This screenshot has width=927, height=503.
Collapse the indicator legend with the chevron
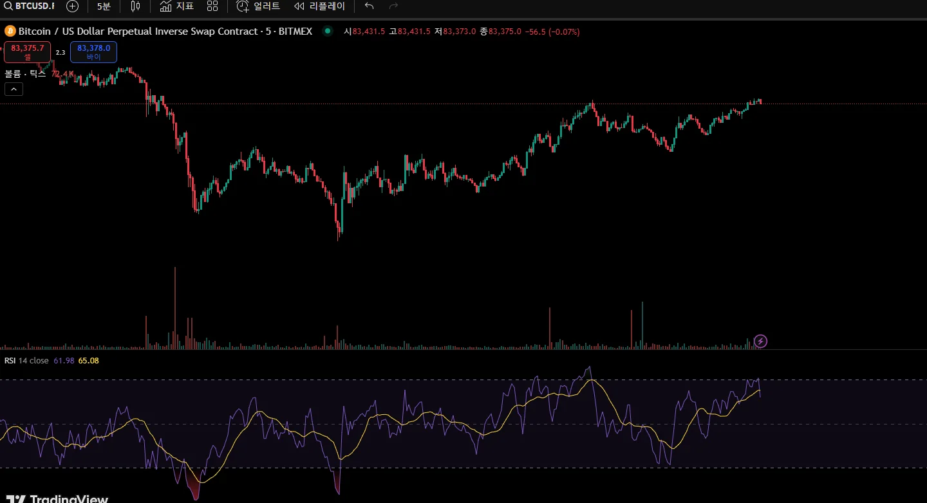point(14,89)
